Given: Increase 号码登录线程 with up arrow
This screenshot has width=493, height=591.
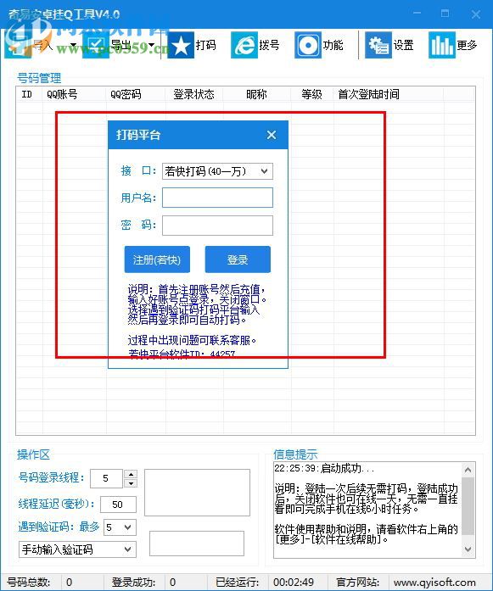Looking at the screenshot, I should 131,474.
